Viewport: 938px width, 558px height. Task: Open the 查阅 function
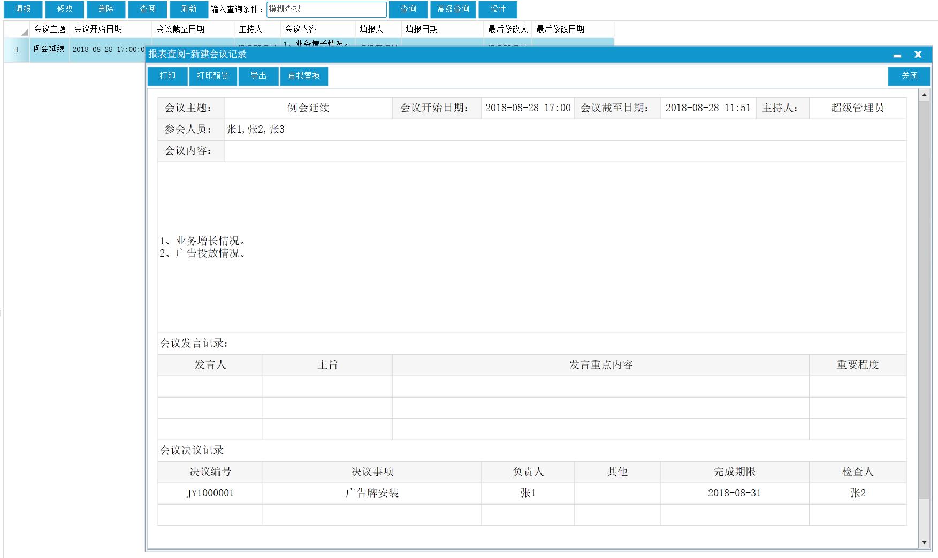[x=148, y=9]
